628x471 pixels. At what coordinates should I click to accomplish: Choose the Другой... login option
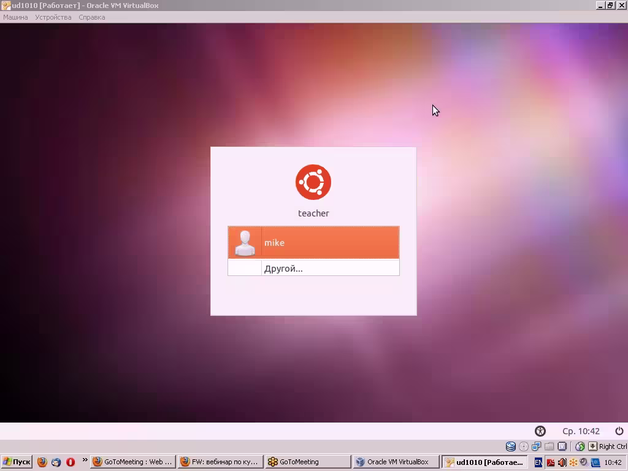point(313,268)
